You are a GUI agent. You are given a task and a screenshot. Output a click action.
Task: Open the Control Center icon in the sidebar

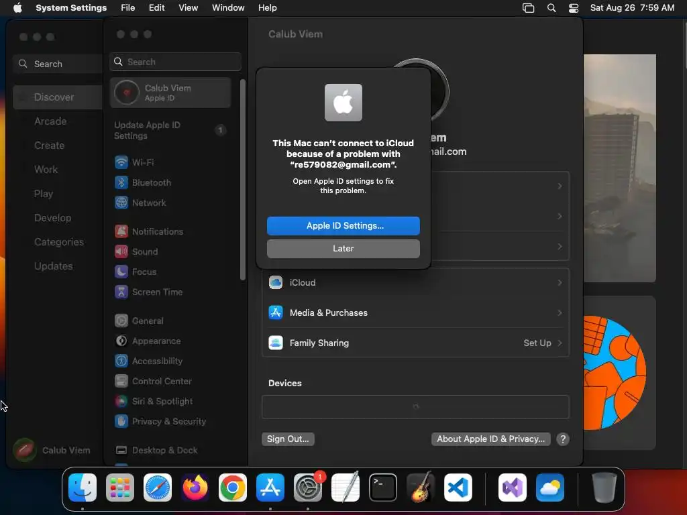click(121, 381)
